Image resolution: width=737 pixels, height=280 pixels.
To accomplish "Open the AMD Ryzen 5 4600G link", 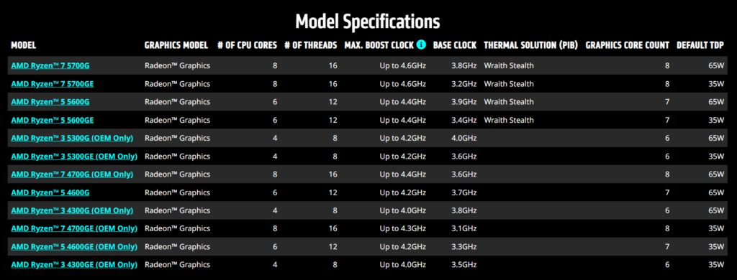I will (50, 192).
